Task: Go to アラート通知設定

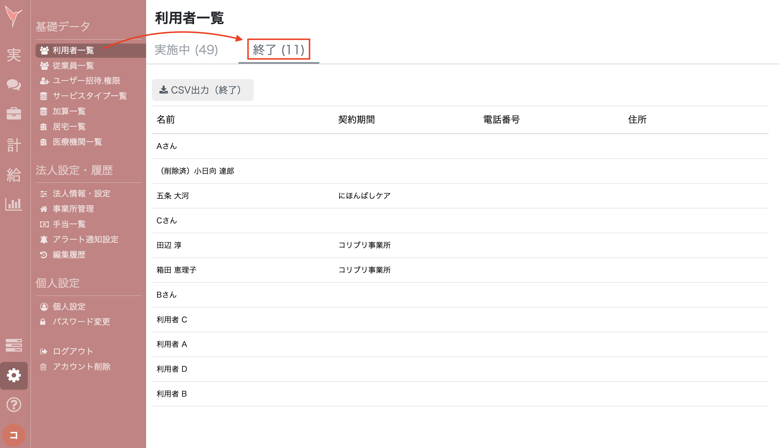Action: click(x=85, y=239)
